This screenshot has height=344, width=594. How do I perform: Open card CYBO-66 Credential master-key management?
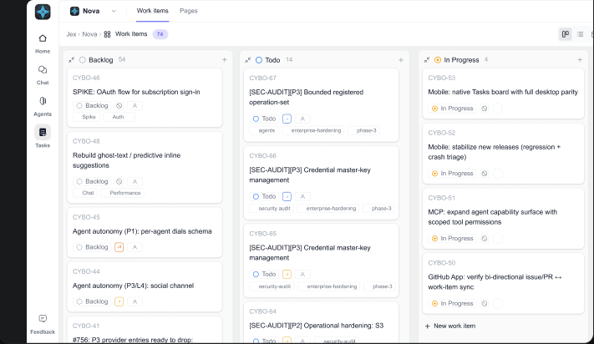coord(322,183)
